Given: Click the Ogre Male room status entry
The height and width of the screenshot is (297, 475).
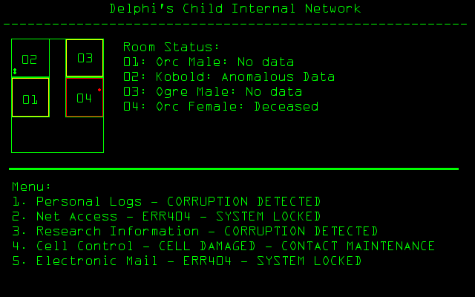Looking at the screenshot, I should (212, 91).
